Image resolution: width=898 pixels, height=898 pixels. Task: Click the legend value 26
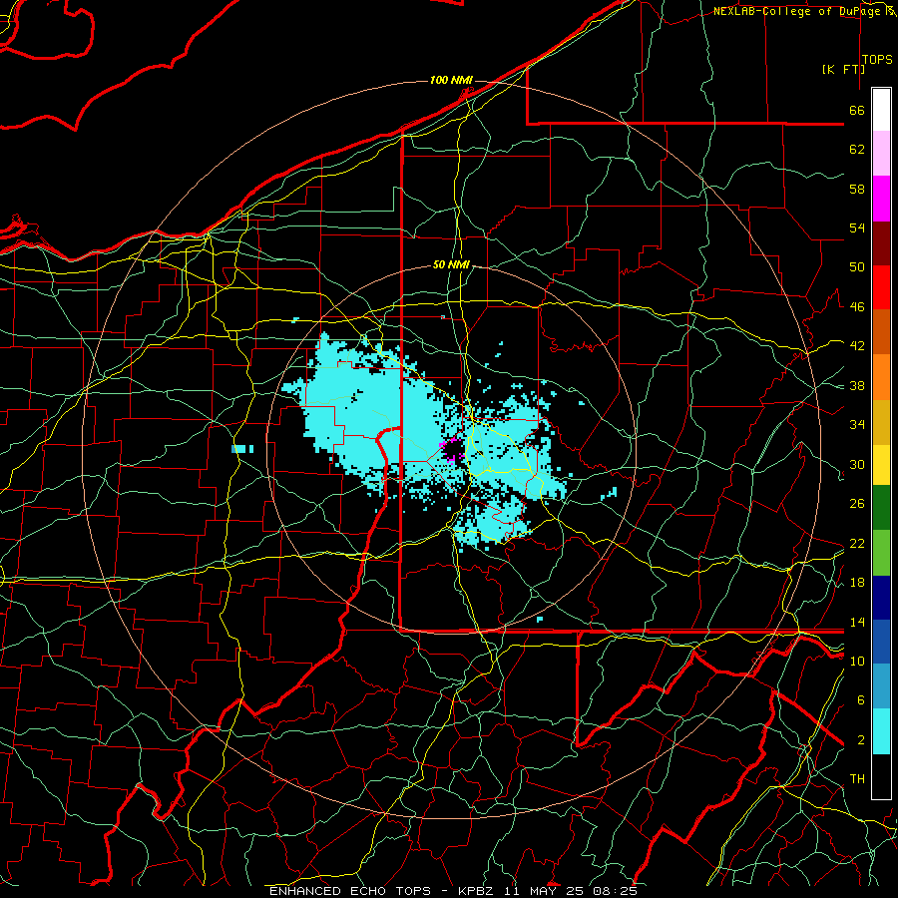click(857, 504)
